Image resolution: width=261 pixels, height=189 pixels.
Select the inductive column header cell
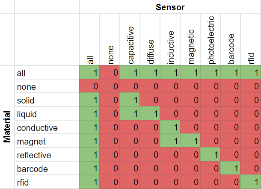(x=171, y=40)
